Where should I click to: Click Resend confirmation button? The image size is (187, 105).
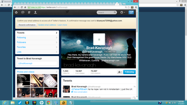pos(27,25)
